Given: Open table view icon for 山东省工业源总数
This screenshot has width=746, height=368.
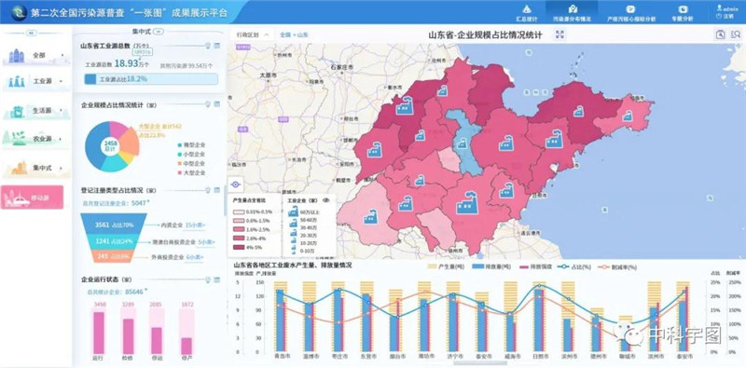Looking at the screenshot, I should (x=217, y=46).
